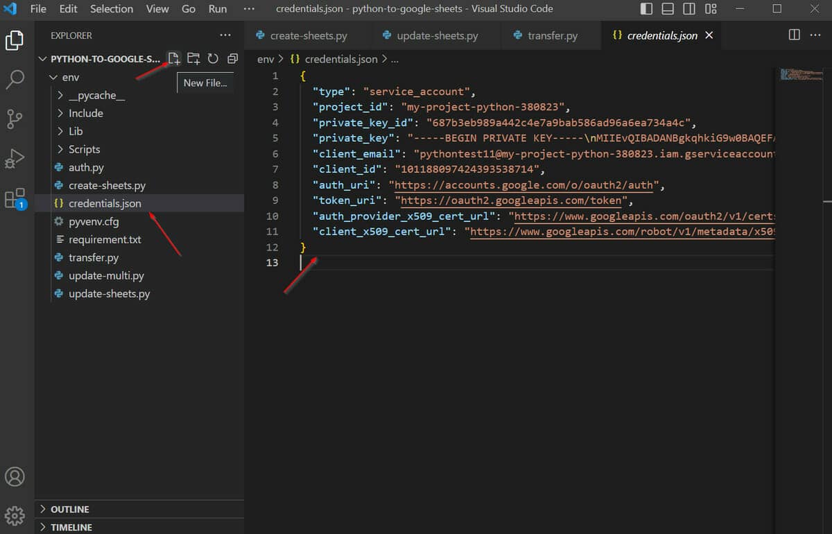Click the New Folder icon in explorer header

tap(193, 58)
